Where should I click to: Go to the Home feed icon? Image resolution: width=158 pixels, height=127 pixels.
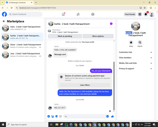click(x=63, y=14)
